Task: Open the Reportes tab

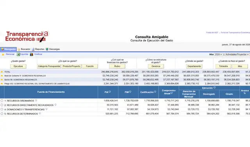Action: (38, 49)
